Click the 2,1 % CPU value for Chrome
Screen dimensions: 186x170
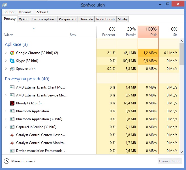click(x=111, y=53)
